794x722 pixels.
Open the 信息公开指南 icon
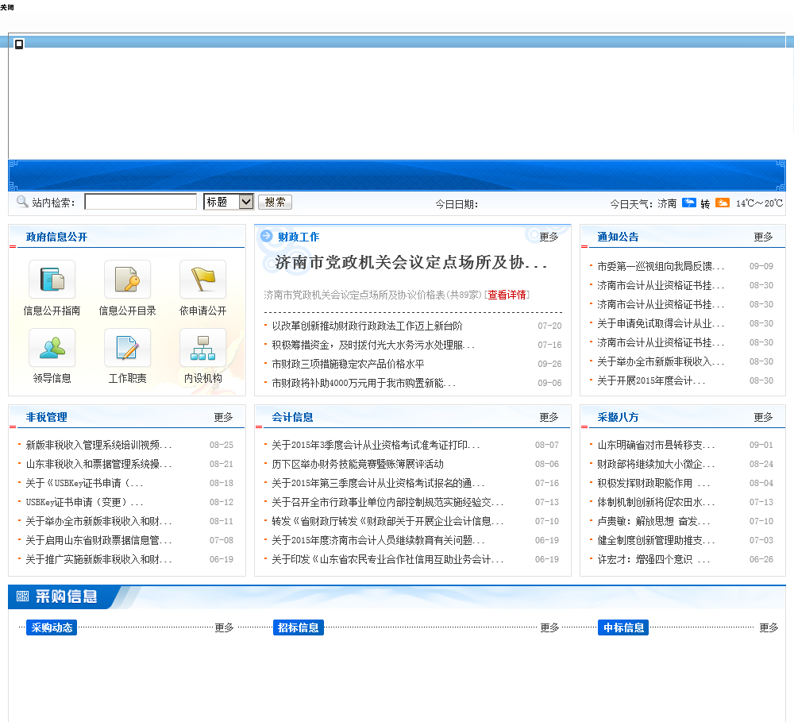point(52,279)
